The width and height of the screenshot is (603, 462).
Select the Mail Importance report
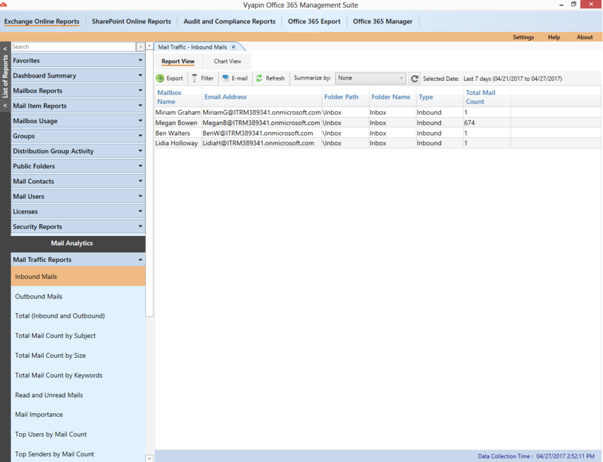(78, 415)
